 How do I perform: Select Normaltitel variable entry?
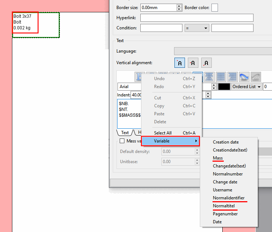(x=224, y=206)
